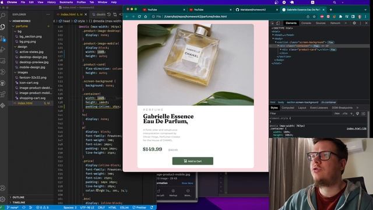
Task: Select div.container in DevTools breadcrumb
Action: click(x=329, y=103)
